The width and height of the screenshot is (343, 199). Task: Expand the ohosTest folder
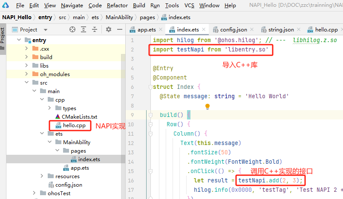[x=34, y=193]
